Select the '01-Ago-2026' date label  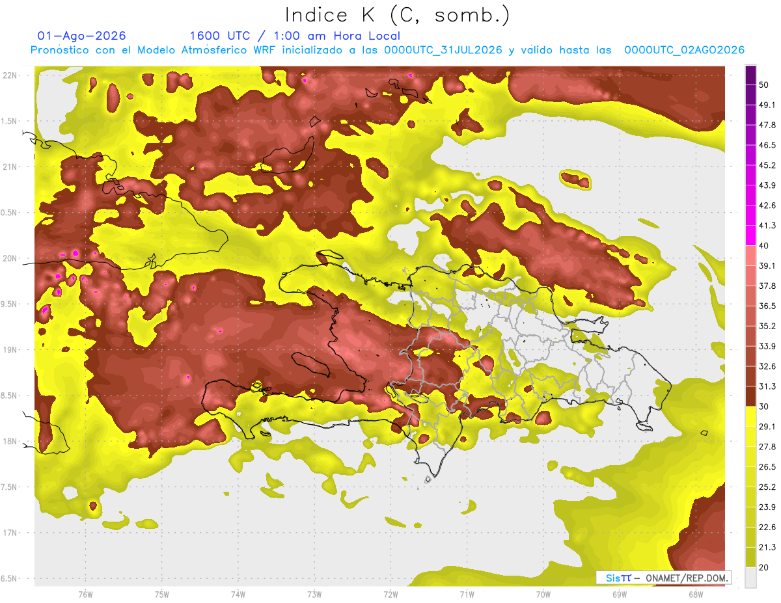coord(82,36)
